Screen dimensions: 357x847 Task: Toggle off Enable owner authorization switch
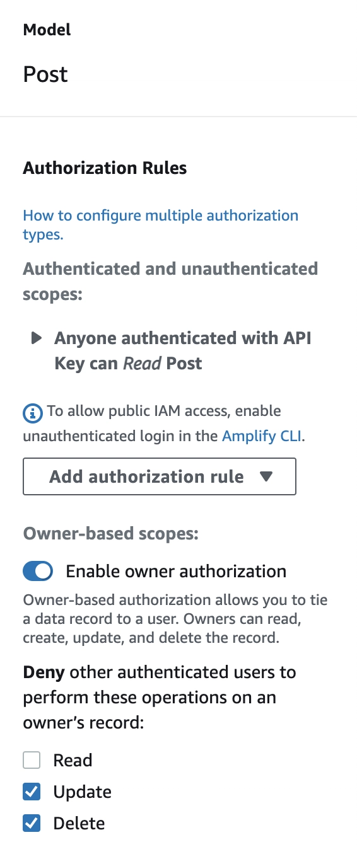click(38, 572)
